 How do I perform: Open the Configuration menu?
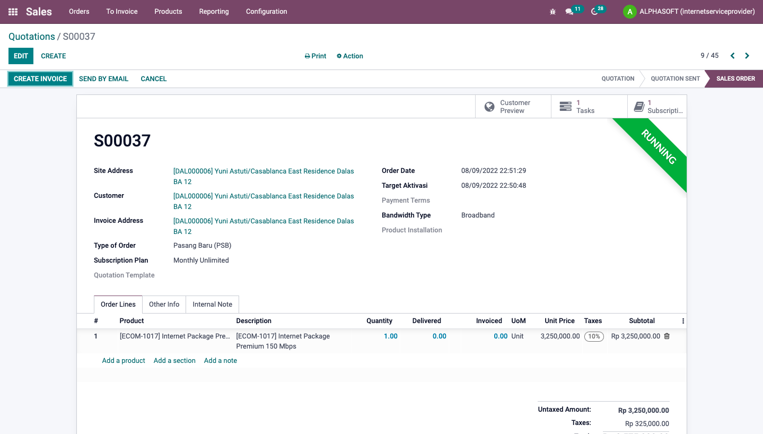[x=267, y=12]
